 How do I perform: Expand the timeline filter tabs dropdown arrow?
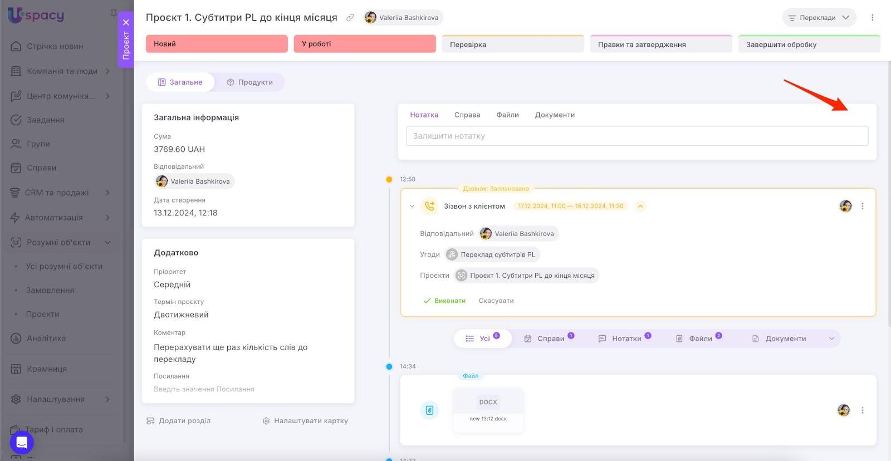point(831,339)
